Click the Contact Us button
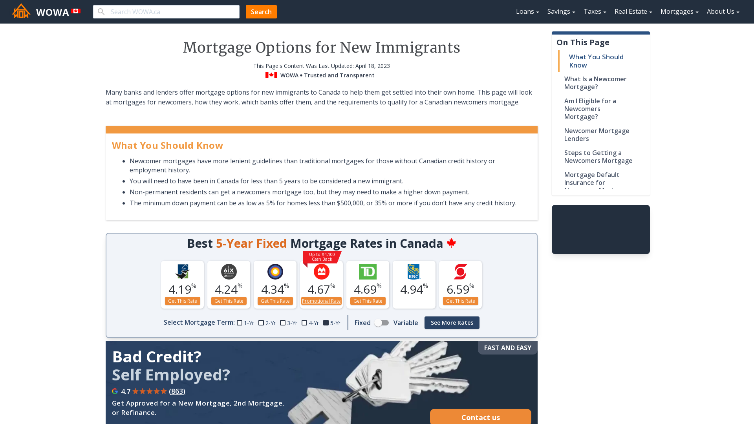Viewport: 754px width, 424px height. 481,417
